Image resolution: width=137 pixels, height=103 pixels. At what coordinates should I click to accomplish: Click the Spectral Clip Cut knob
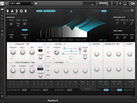coord(117,23)
